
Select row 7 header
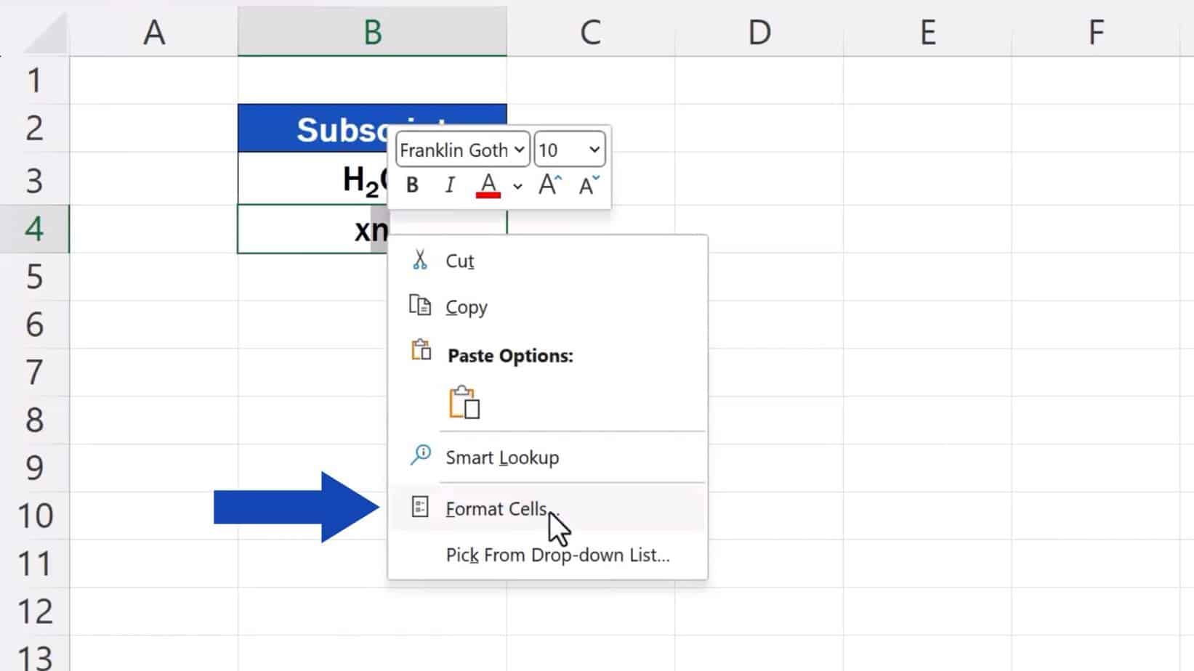click(34, 372)
